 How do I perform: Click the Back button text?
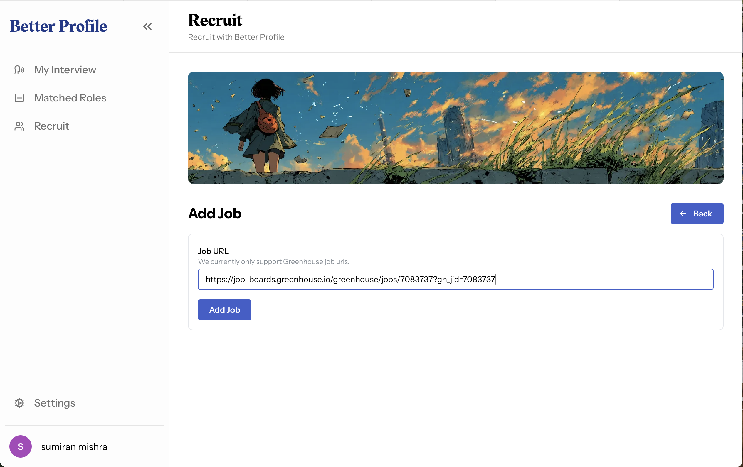click(702, 214)
